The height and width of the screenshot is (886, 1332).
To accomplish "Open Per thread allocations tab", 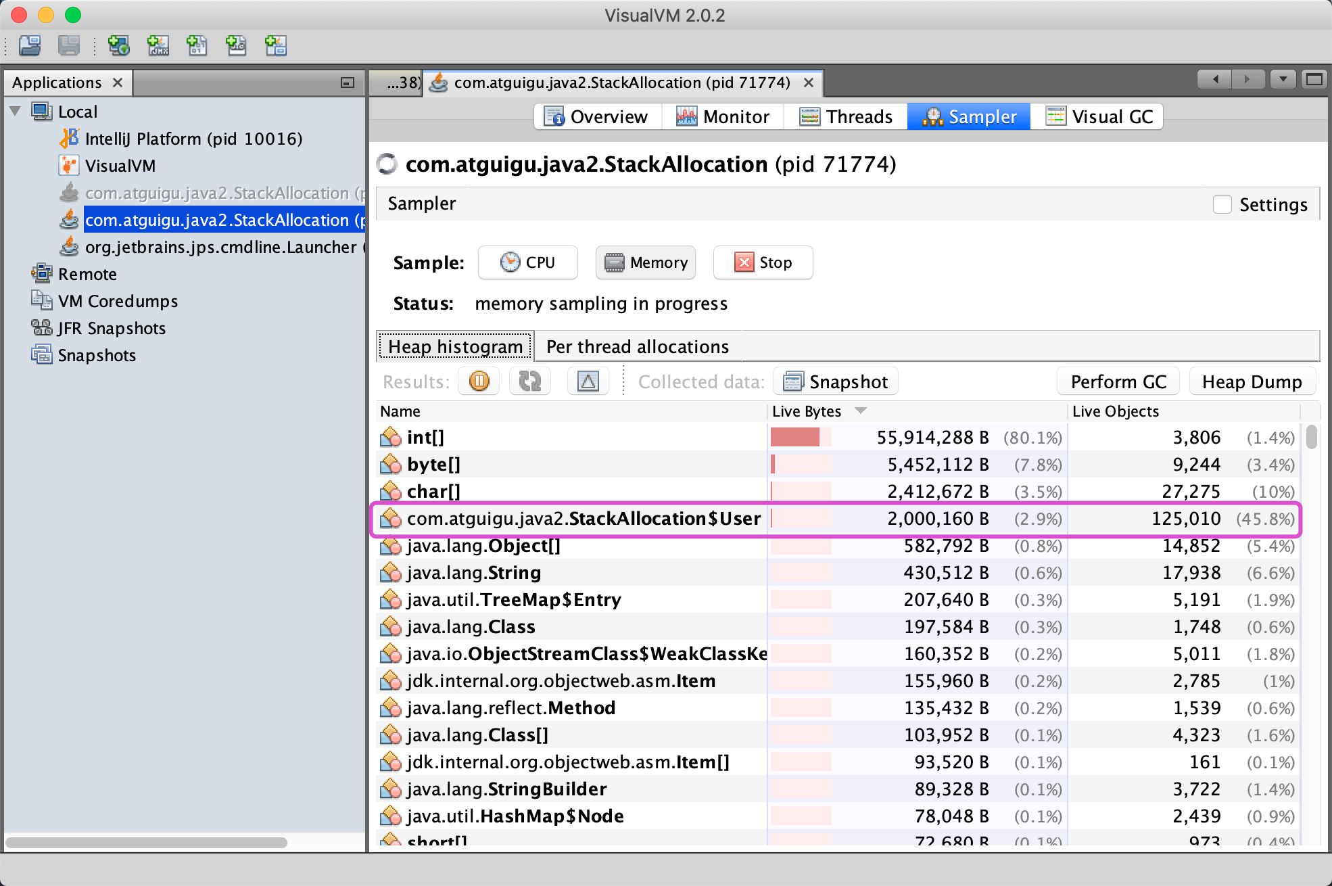I will pyautogui.click(x=637, y=346).
